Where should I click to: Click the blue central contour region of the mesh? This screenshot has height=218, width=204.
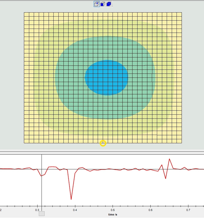[x=107, y=78]
